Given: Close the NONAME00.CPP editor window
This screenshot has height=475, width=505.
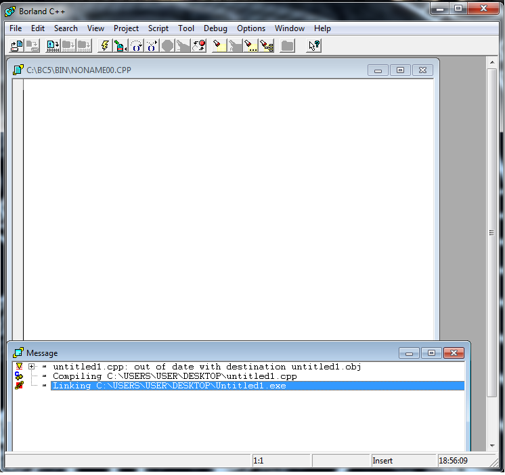Looking at the screenshot, I should click(422, 70).
